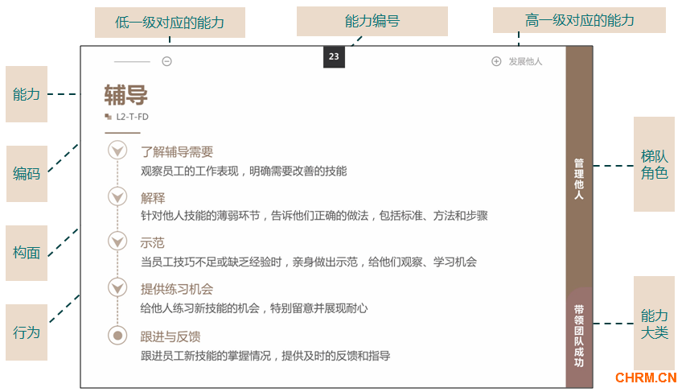Viewport: 686px width, 392px height.
Task: Open the 带领团队成功 side tab
Action: point(579,336)
